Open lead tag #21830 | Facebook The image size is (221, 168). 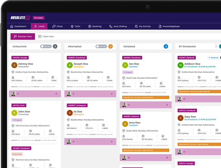tap(77, 58)
